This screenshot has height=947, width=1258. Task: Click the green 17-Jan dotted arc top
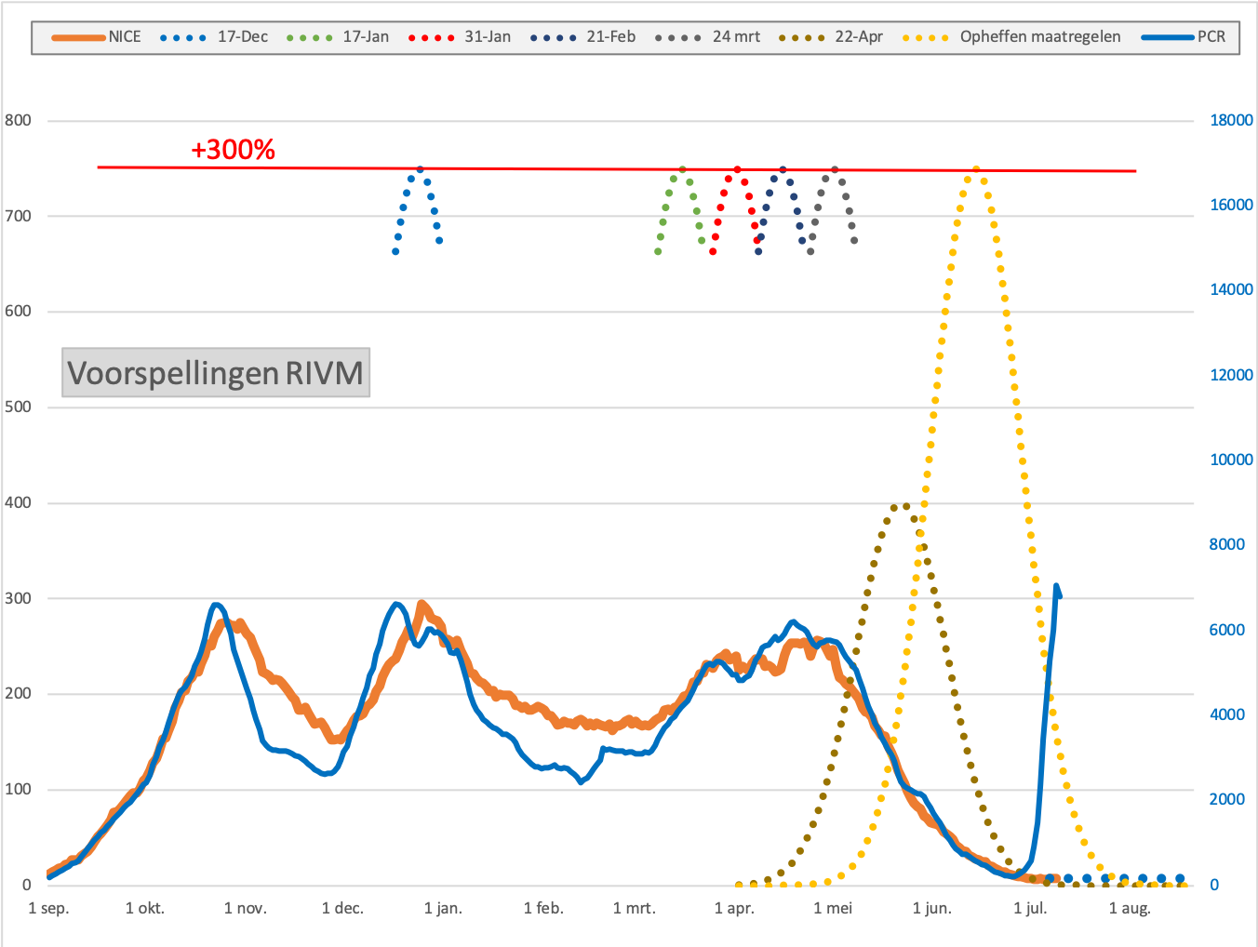(x=682, y=169)
